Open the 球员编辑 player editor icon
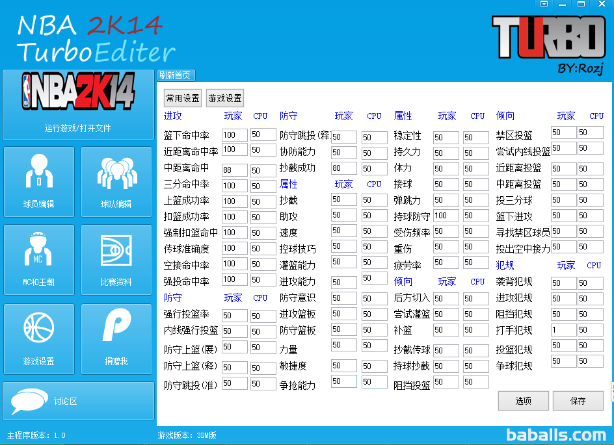The image size is (614, 445). click(x=39, y=181)
